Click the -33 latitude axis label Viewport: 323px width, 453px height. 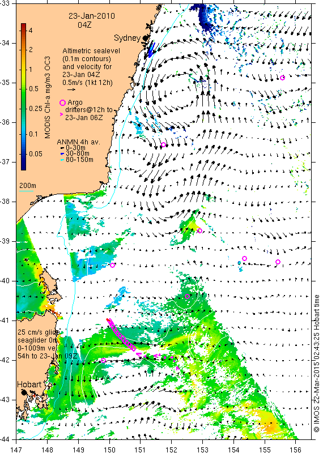(5, 3)
